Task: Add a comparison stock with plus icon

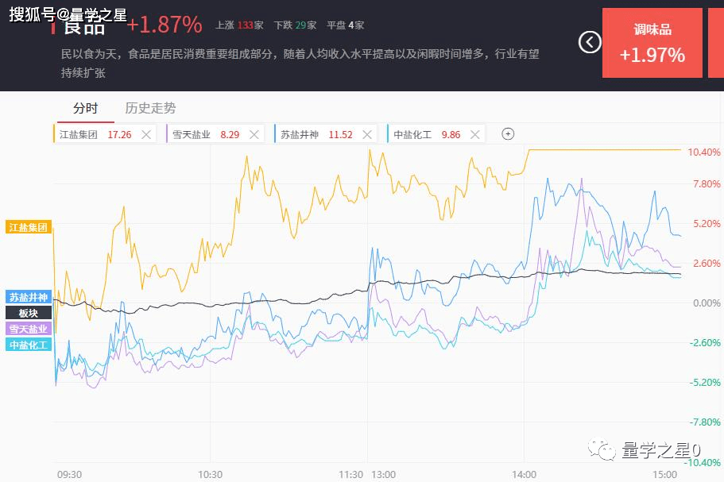Action: coord(508,134)
